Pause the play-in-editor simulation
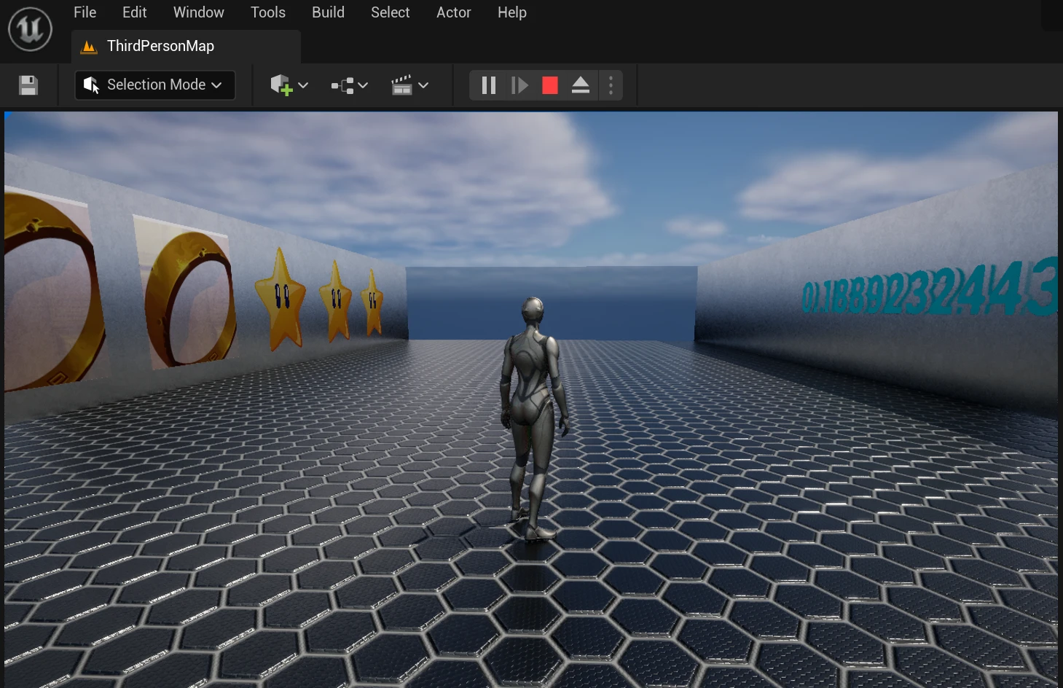 point(488,85)
